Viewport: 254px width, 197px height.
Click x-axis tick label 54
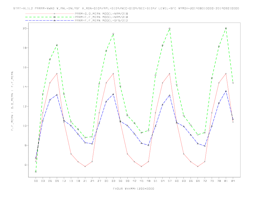tap(163, 181)
